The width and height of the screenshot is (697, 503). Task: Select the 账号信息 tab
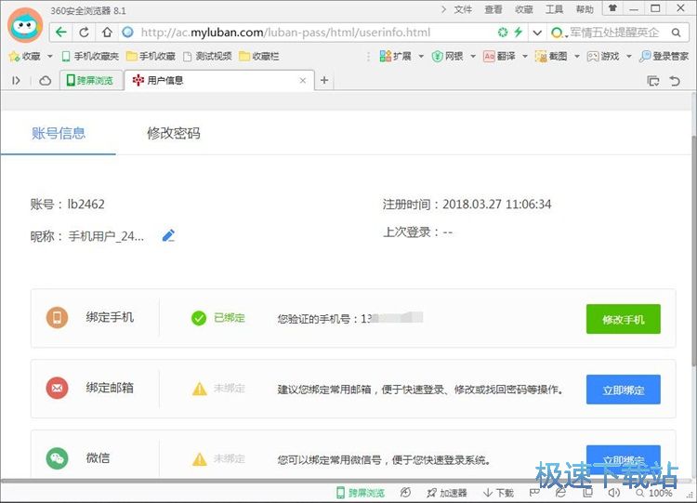point(59,133)
